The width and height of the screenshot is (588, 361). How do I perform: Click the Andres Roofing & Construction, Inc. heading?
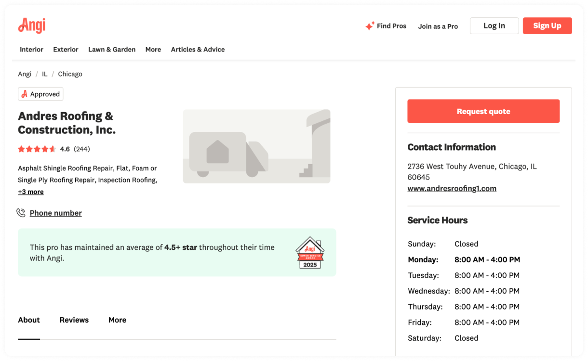[x=67, y=123]
